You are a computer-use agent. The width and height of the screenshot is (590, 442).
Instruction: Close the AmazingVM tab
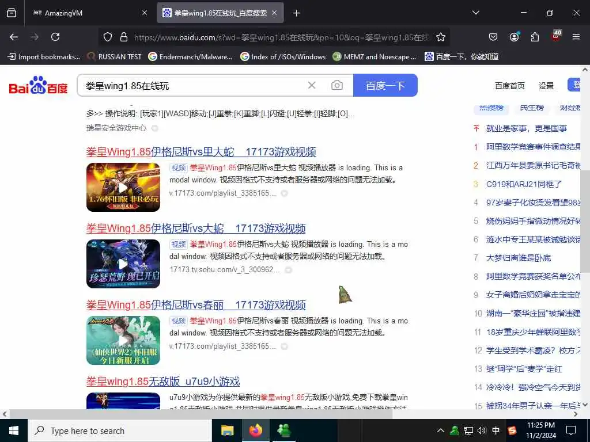click(145, 13)
